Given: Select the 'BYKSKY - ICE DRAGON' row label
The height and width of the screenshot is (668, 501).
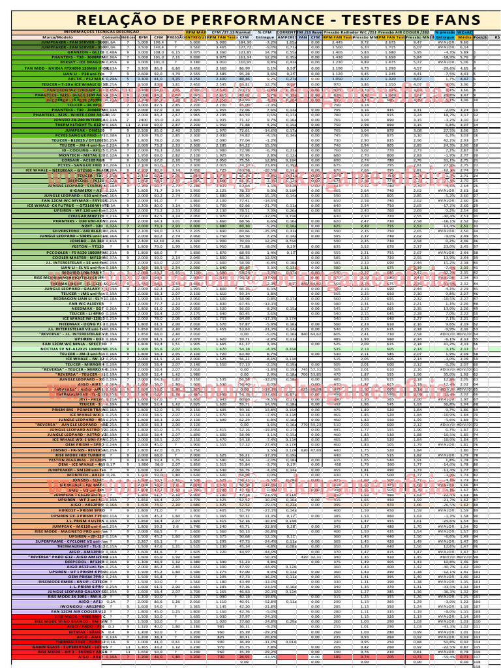Looking at the screenshot, I should (81, 62).
